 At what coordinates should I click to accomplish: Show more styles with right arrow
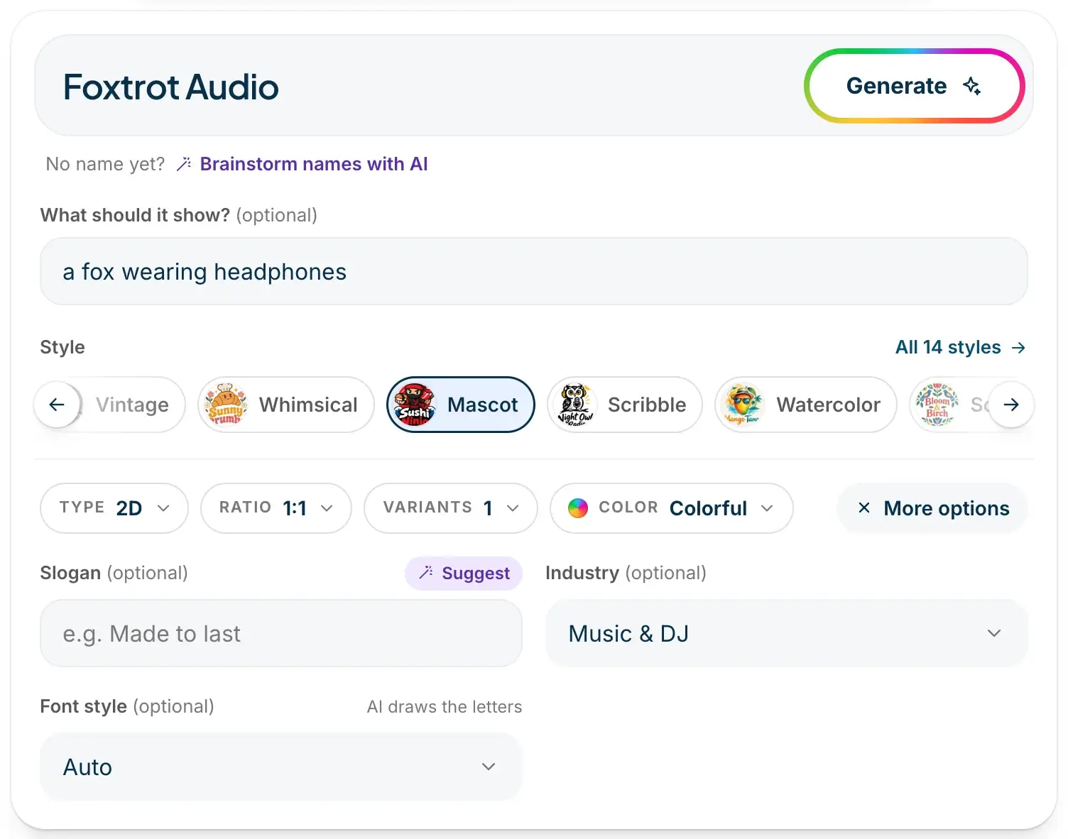pos(1011,405)
